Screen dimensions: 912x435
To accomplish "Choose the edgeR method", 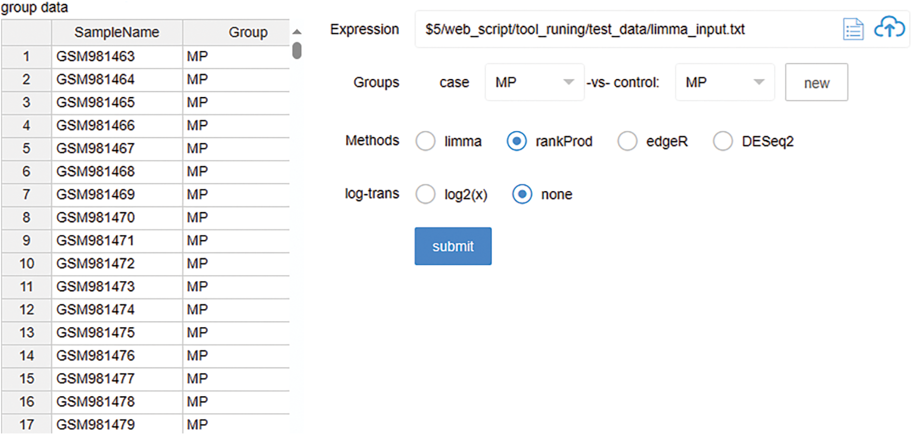I will 627,141.
